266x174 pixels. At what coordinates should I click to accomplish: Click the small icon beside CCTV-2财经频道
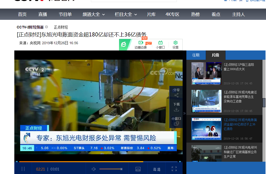(46, 27)
